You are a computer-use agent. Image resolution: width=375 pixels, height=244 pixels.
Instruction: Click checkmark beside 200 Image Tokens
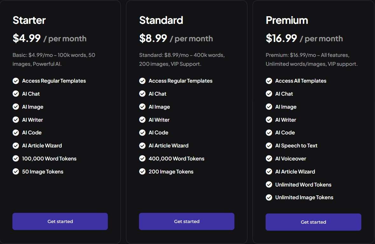142,172
